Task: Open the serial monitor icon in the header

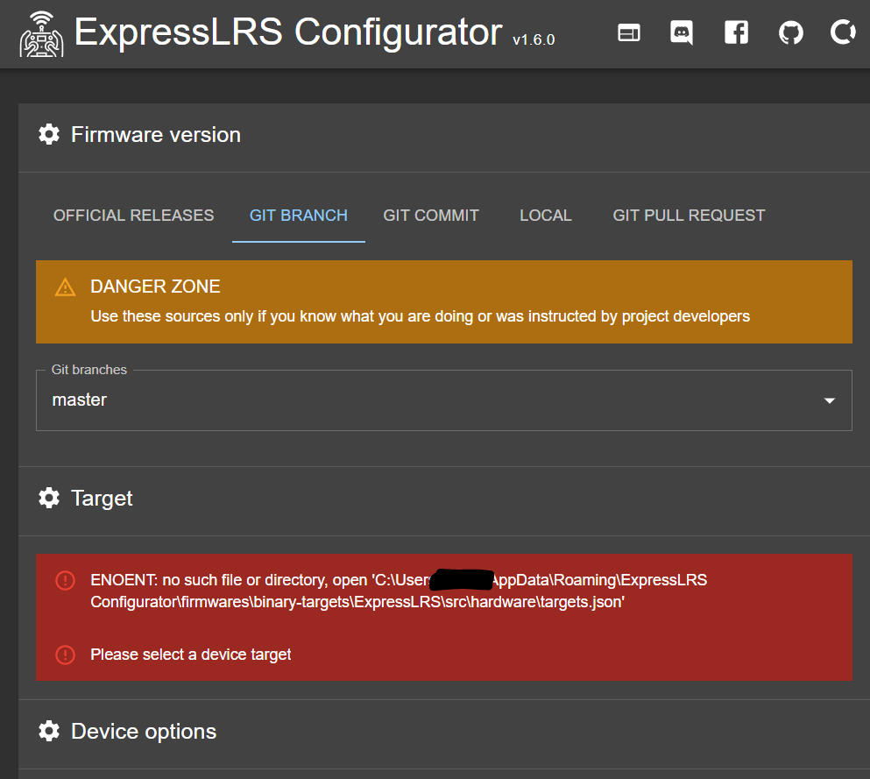Action: (x=628, y=32)
